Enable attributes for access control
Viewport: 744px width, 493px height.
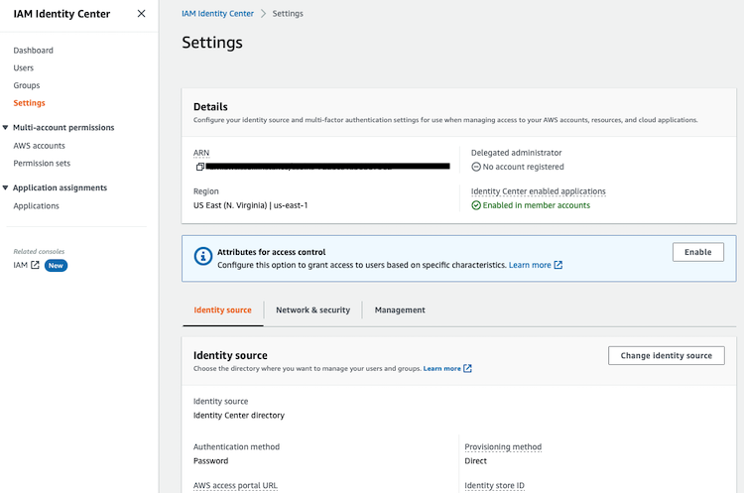698,252
